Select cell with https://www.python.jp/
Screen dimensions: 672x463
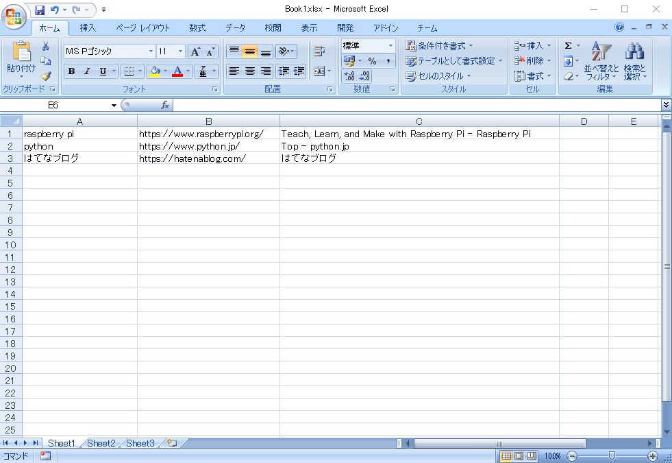[208, 146]
